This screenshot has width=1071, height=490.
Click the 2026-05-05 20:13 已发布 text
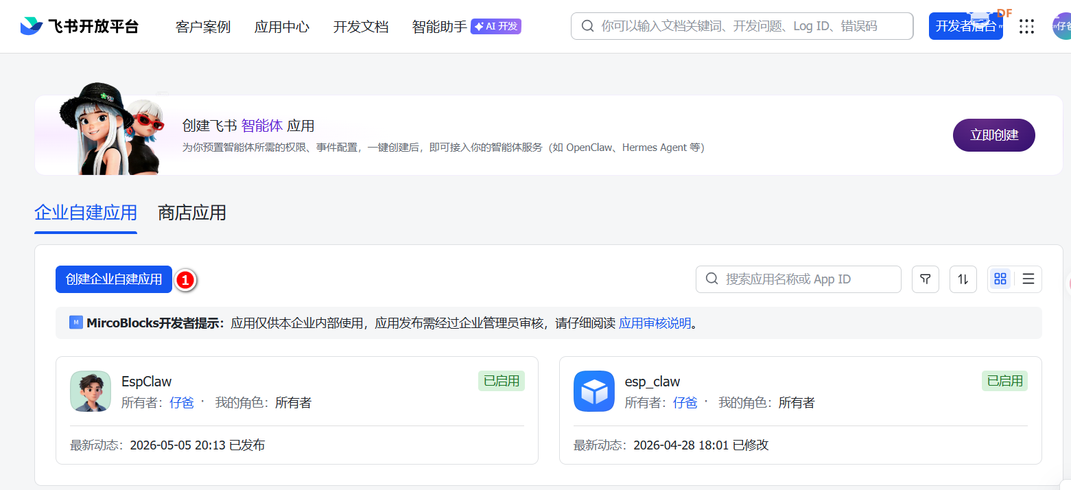tap(198, 445)
